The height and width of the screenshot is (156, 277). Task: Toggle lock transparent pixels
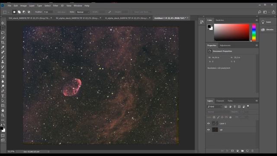(214, 117)
